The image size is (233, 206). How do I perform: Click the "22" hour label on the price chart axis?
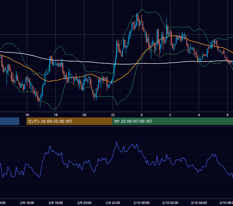[113, 115]
